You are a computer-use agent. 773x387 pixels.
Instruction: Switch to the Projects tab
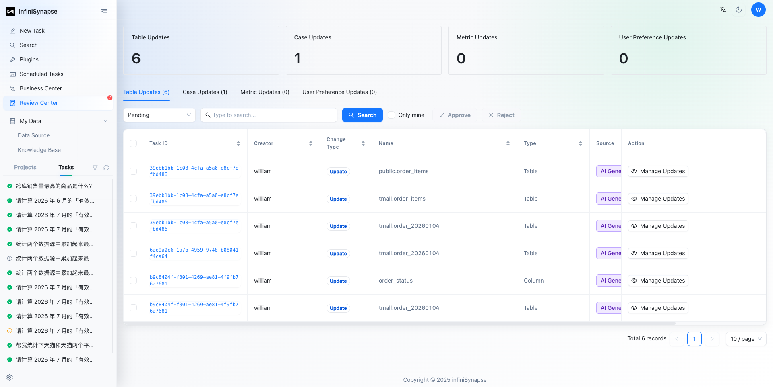coord(25,167)
